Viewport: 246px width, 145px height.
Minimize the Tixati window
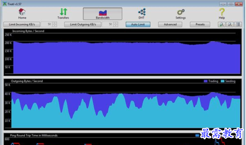pyautogui.click(x=223, y=4)
